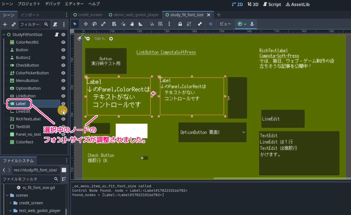351x215 pixels.
Task: Toggle visibility of StudyFitFontSize node
Action: (63, 35)
